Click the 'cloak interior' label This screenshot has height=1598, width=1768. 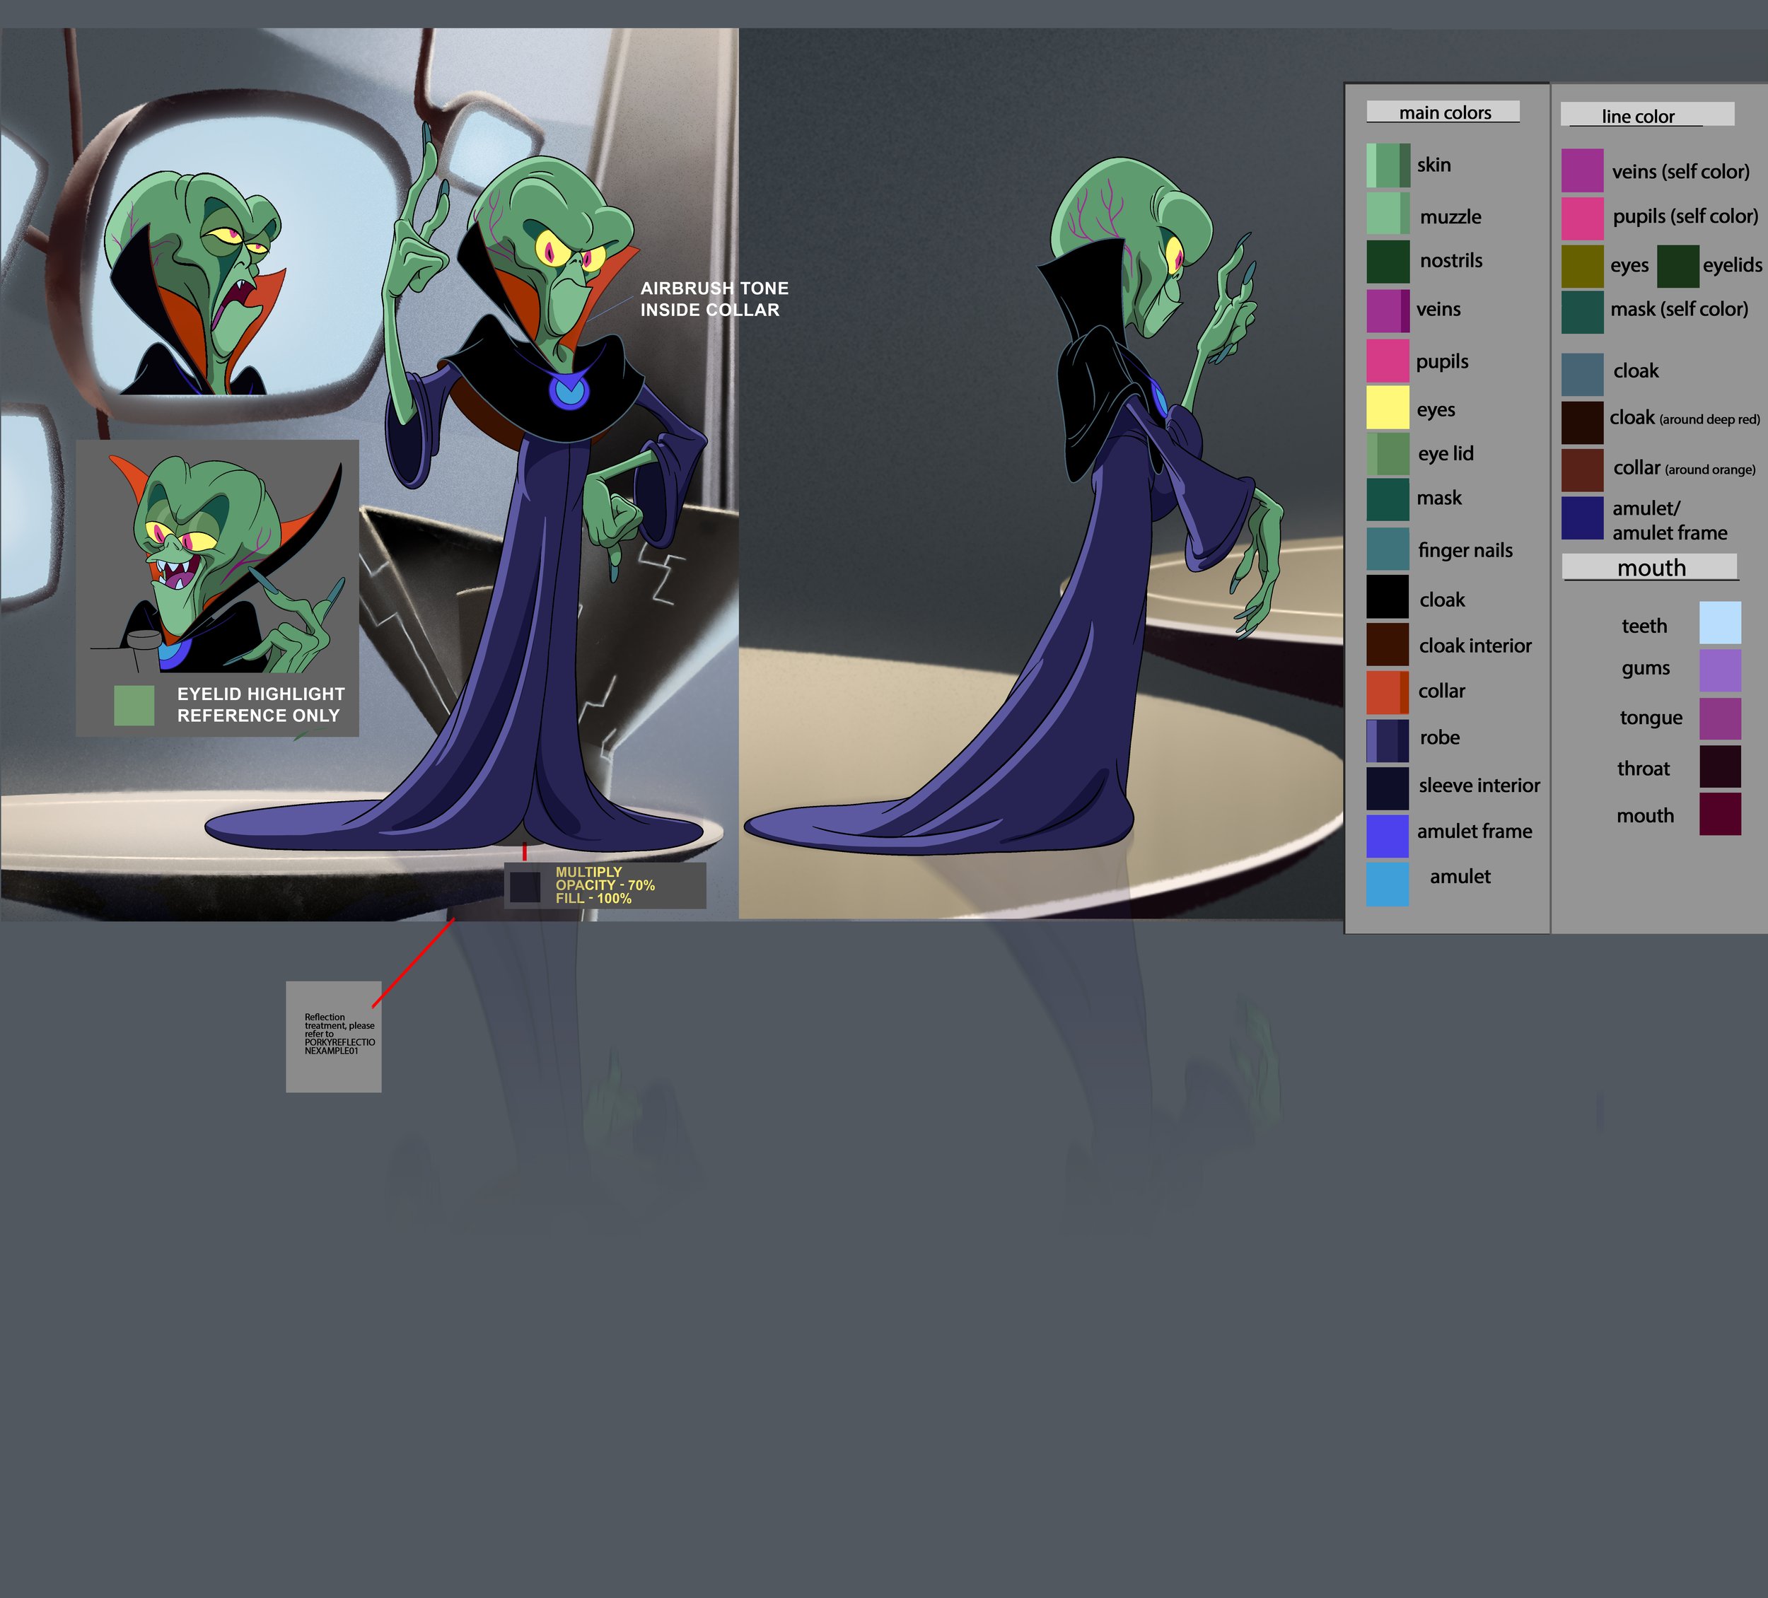1475,646
